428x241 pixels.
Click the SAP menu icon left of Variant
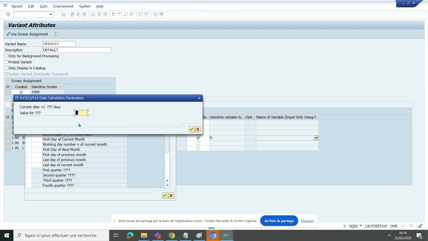click(x=5, y=6)
